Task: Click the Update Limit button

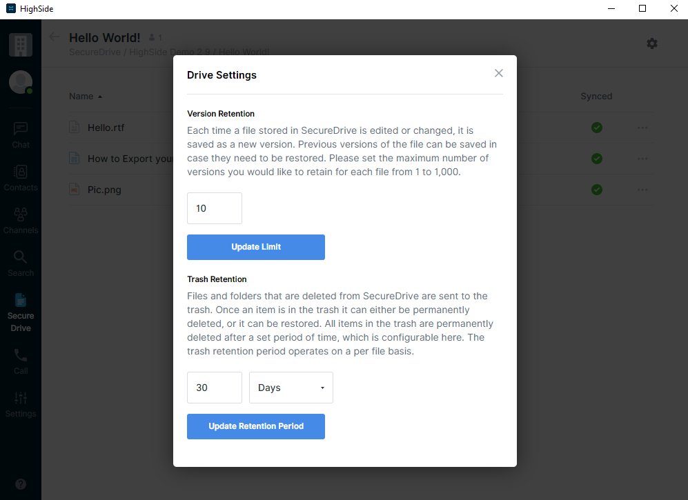Action: (x=256, y=247)
